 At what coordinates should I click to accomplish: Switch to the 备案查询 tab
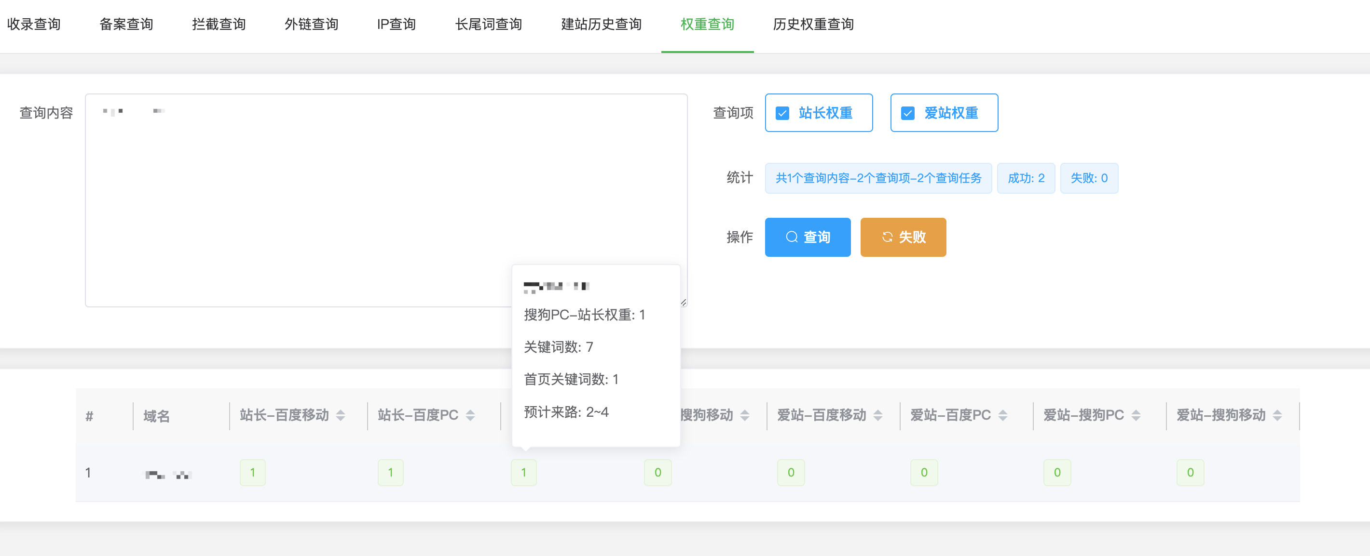[x=126, y=25]
